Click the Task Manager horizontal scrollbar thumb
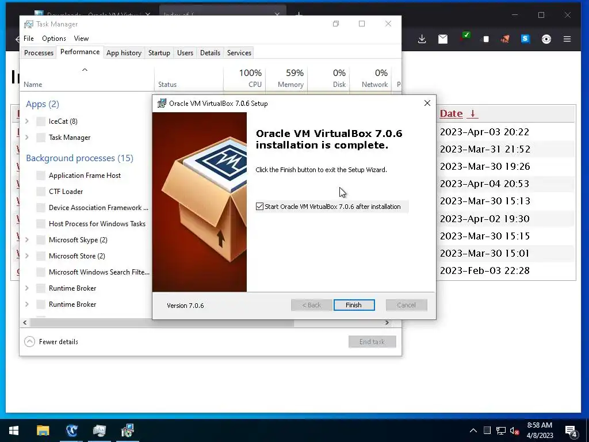 (x=162, y=322)
